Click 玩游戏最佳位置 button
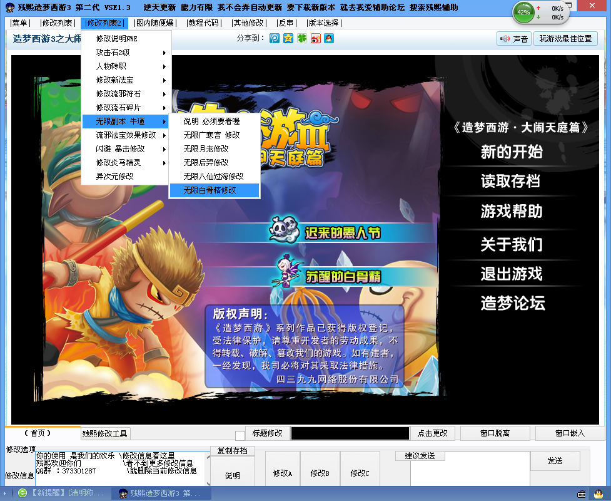Viewport: 611px width, 501px height. click(x=565, y=39)
